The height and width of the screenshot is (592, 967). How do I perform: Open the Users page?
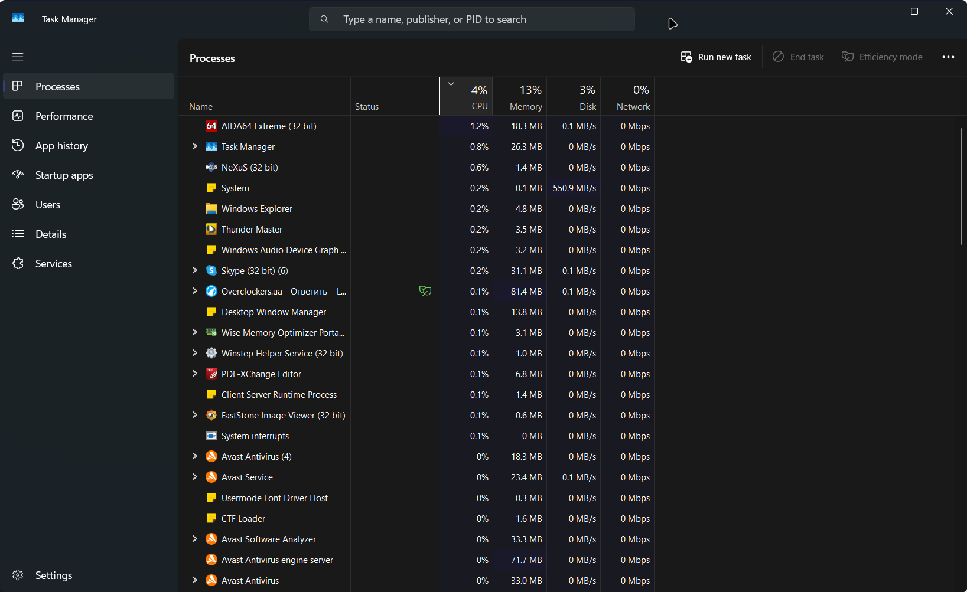coord(89,204)
